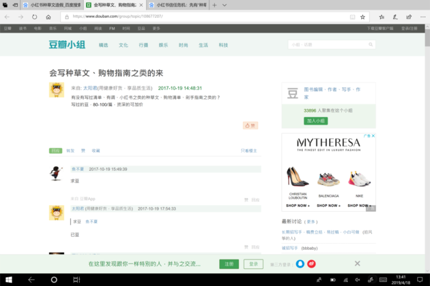Click the green 回应 button
This screenshot has width=430, height=286.
[56, 150]
